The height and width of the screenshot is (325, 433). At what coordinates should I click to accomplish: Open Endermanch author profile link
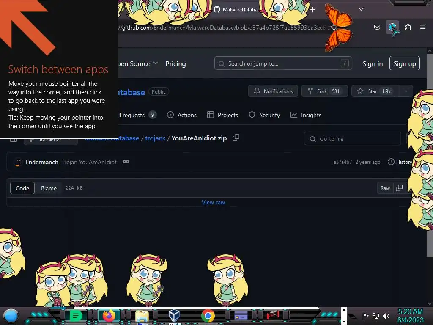42,162
